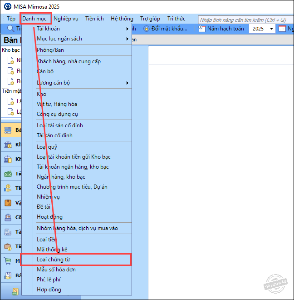
Task: Open the Báo cáo sidebar icon
Action: click(x=8, y=275)
